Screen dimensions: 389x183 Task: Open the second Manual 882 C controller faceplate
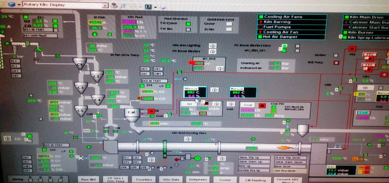pos(243,93)
